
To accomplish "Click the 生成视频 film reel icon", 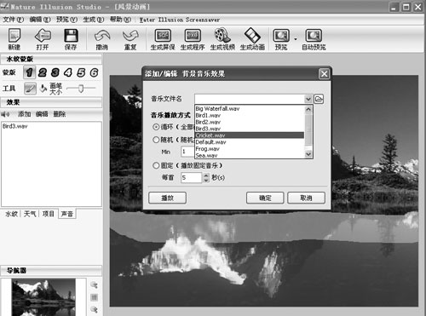I will pyautogui.click(x=222, y=39).
